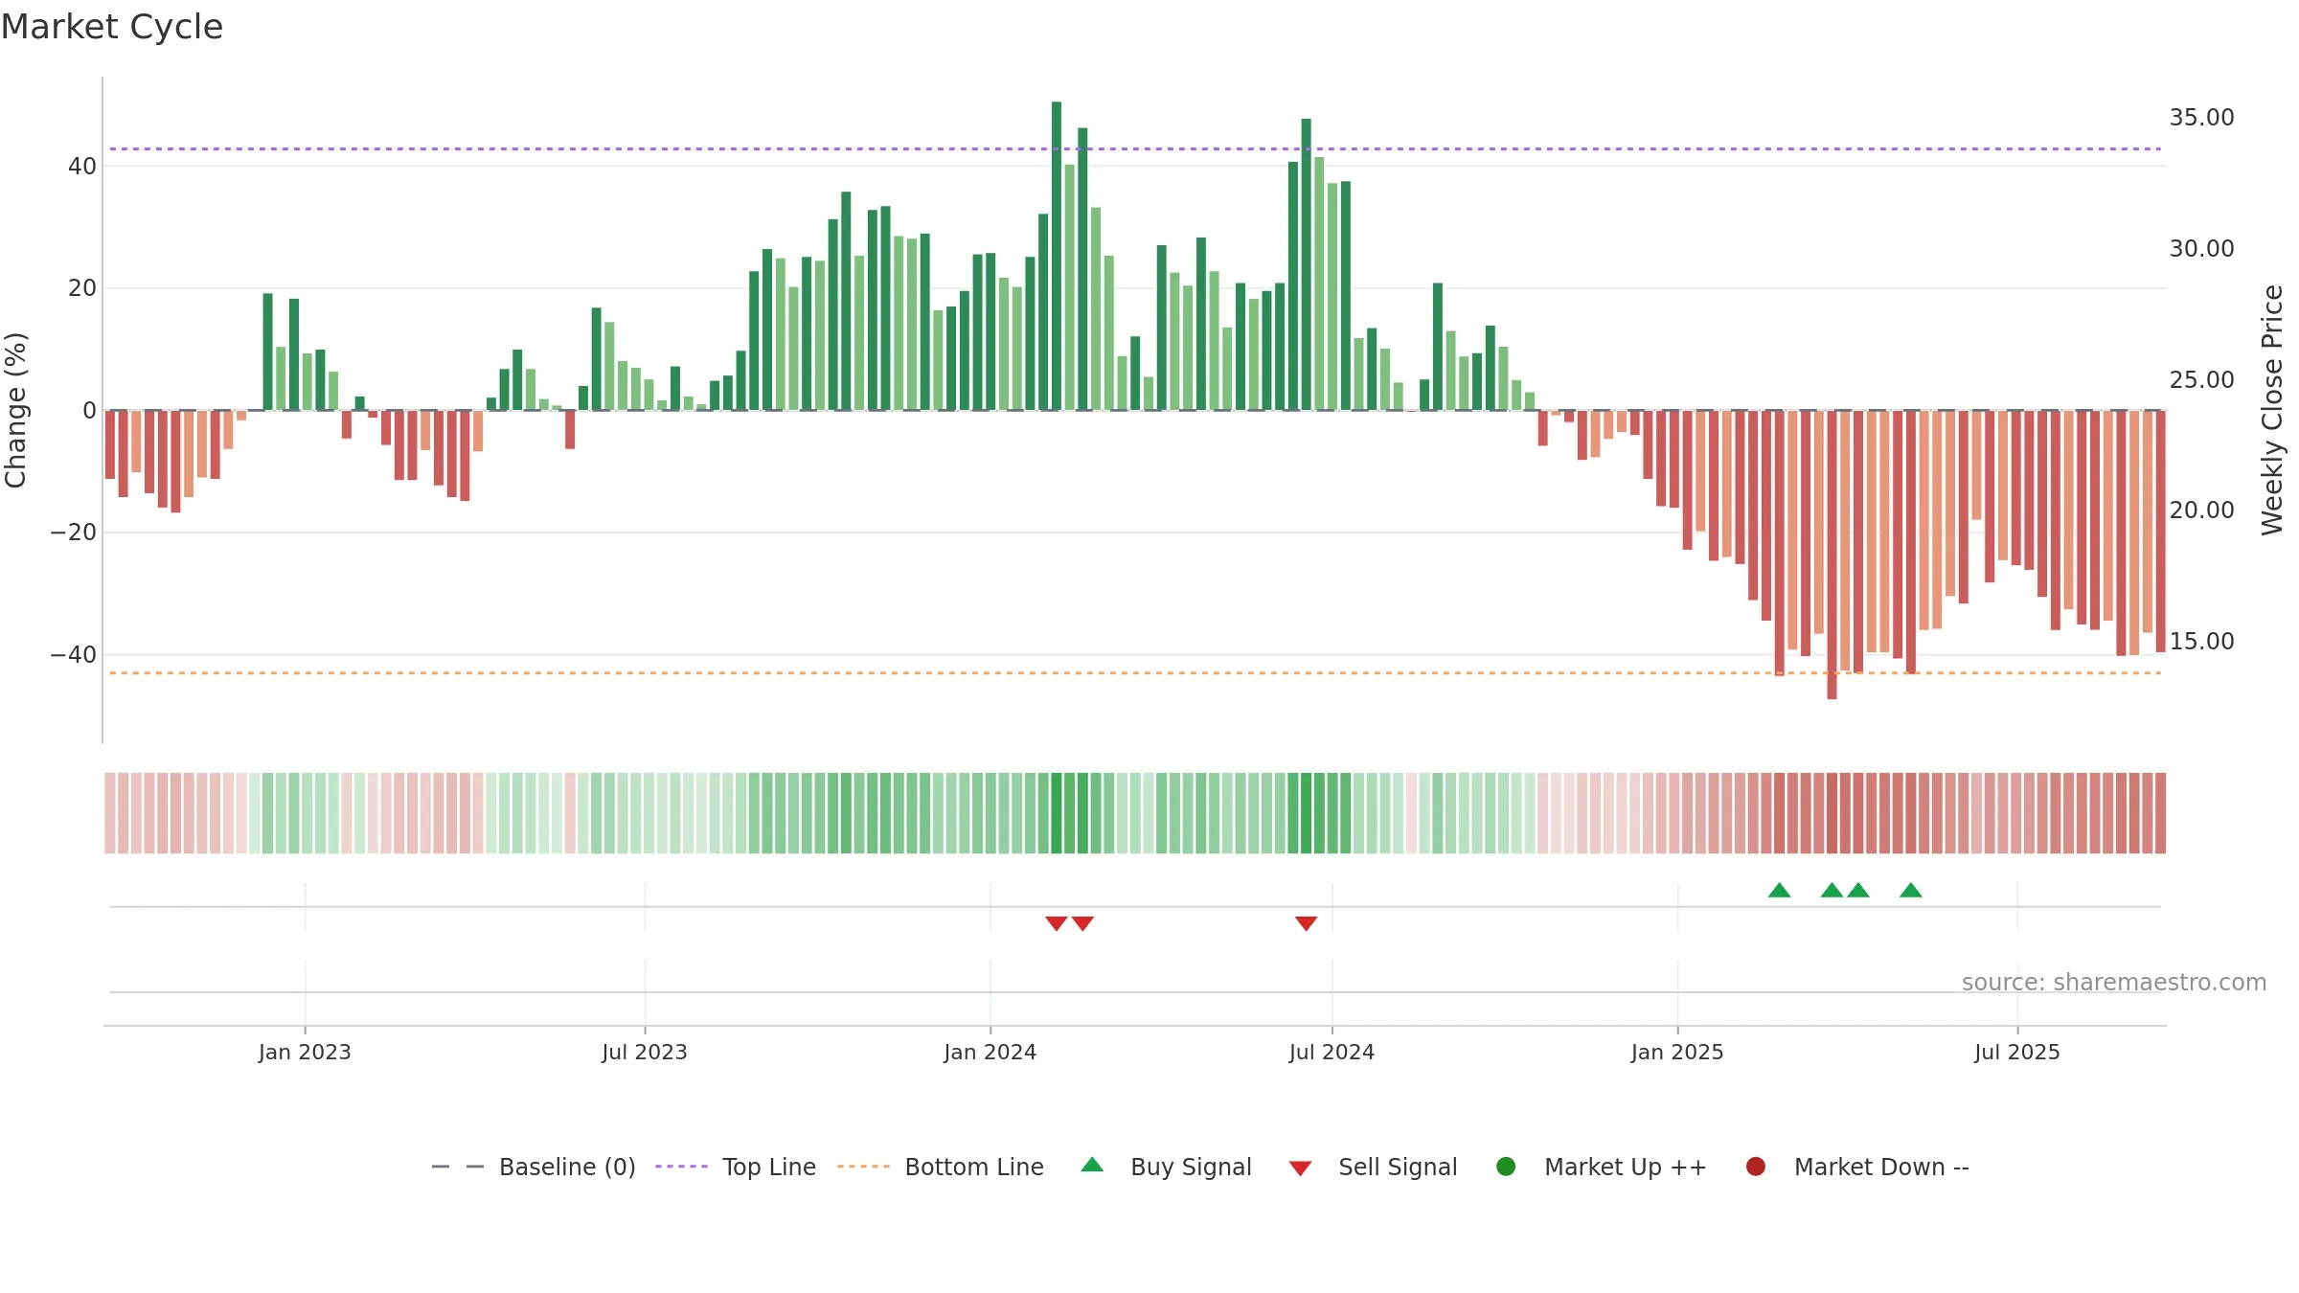Toggle the Market Up ++ legend entry

click(x=1601, y=1167)
